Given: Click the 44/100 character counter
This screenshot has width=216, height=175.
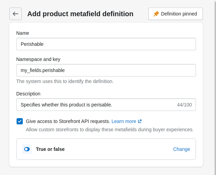Looking at the screenshot, I should 184,105.
